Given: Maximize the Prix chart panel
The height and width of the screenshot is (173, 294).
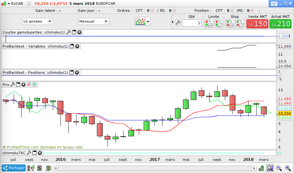Looking at the screenshot, I should point(18,85).
